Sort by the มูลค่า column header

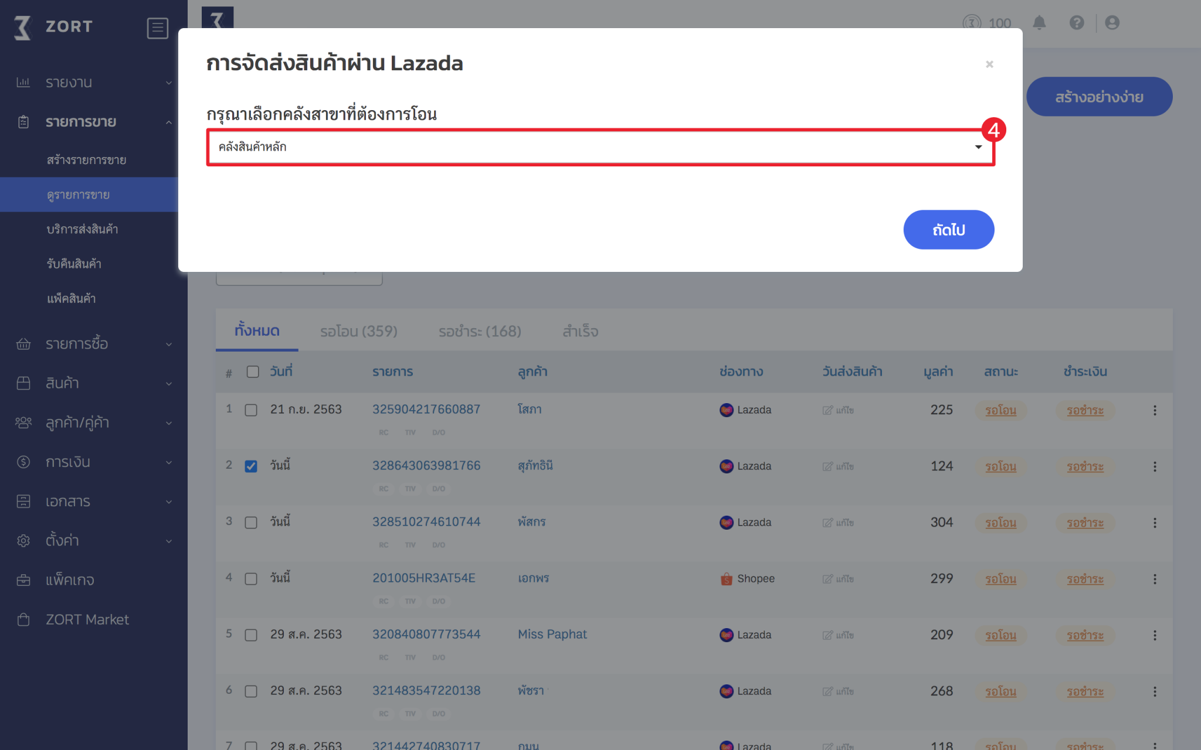click(x=938, y=371)
